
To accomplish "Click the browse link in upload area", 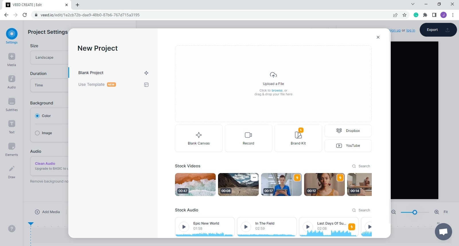I will pos(277,90).
